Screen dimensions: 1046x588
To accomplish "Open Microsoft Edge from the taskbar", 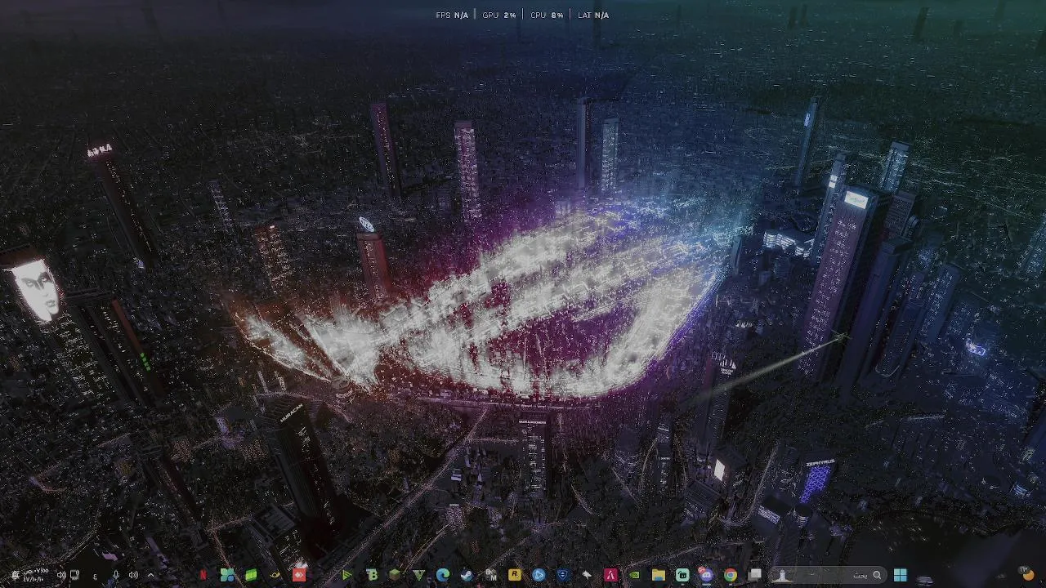I will [x=443, y=575].
